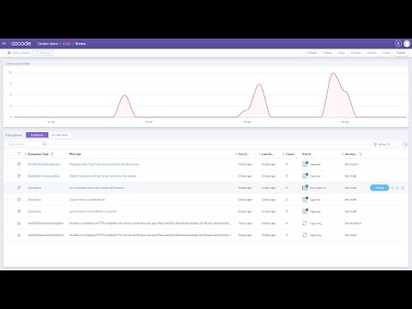
Task: Sort by the Service column header
Action: coord(350,154)
